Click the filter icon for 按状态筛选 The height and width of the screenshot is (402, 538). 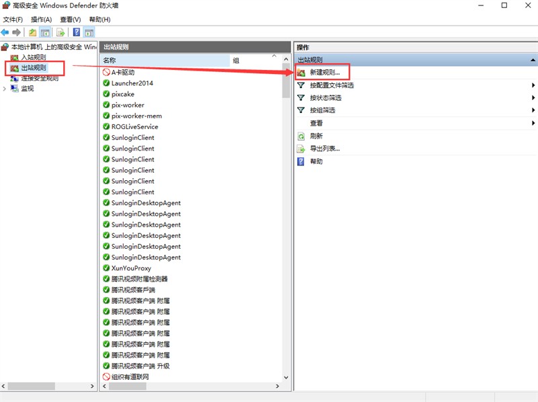coord(301,97)
